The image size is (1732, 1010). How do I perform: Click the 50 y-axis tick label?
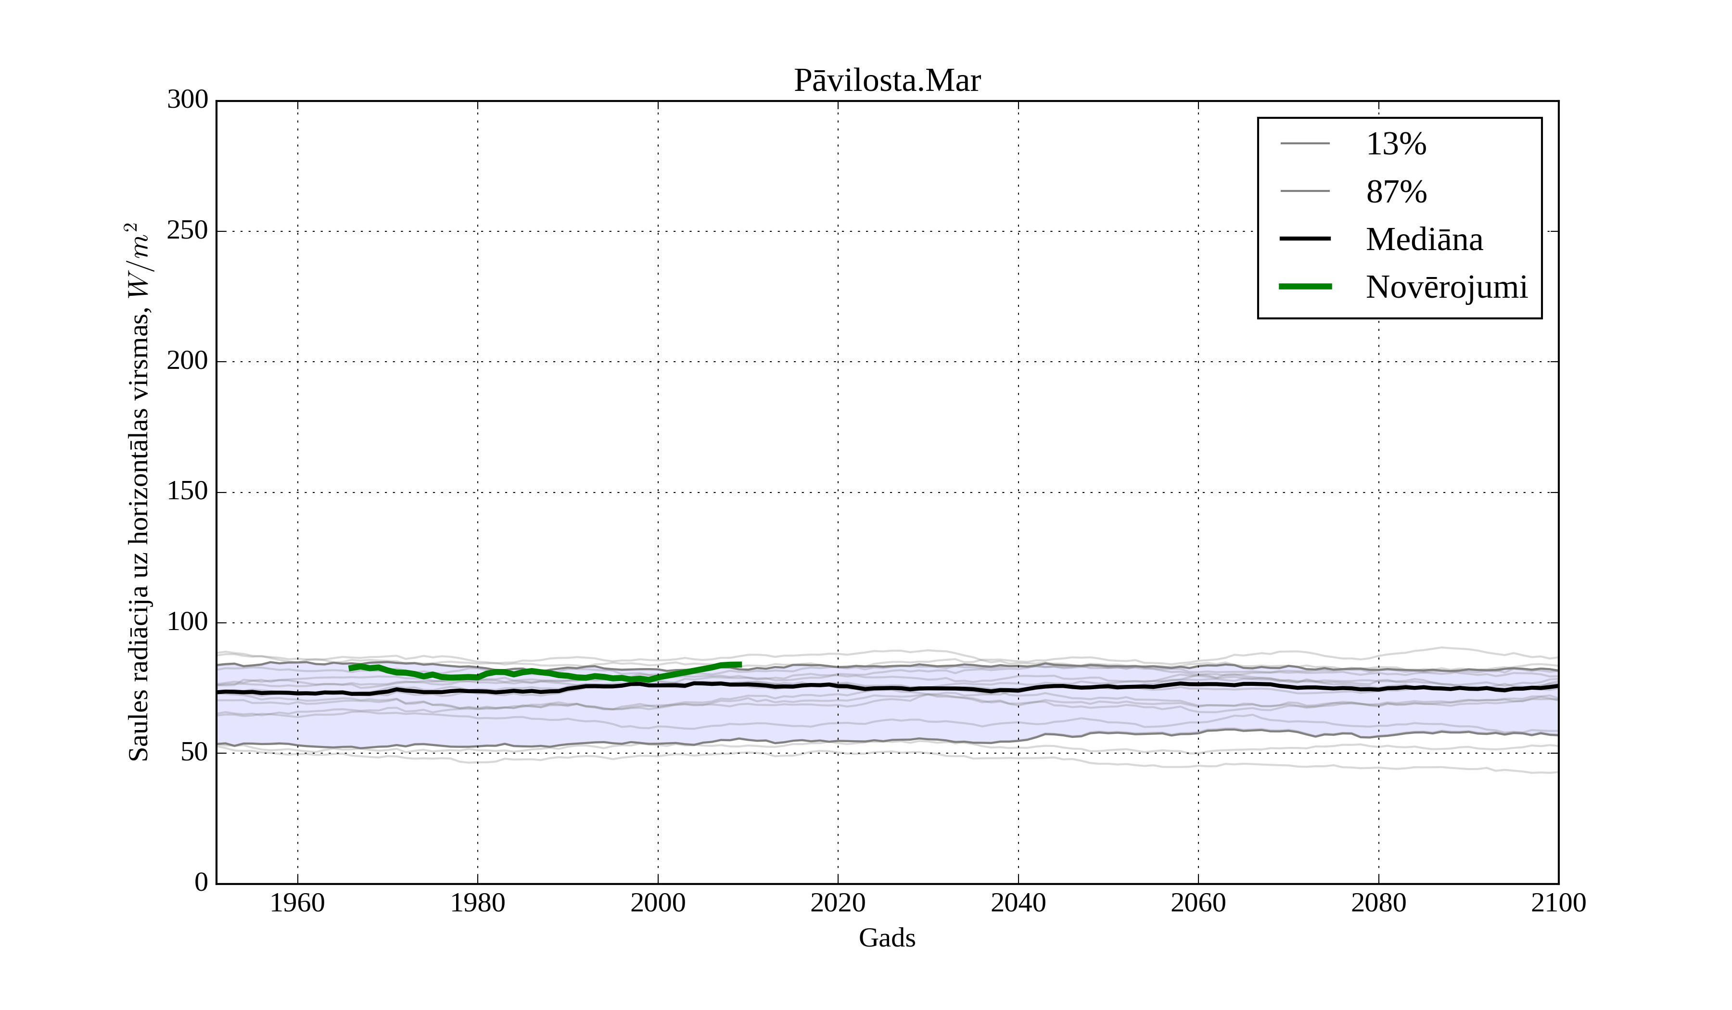click(194, 752)
